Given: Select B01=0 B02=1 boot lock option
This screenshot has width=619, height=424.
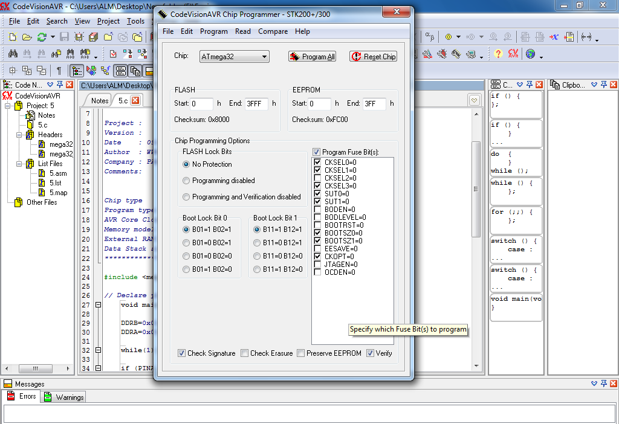Looking at the screenshot, I should point(186,243).
